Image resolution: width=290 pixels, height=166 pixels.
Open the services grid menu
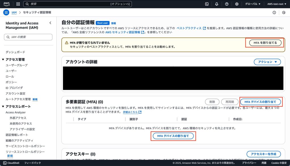point(18,4)
